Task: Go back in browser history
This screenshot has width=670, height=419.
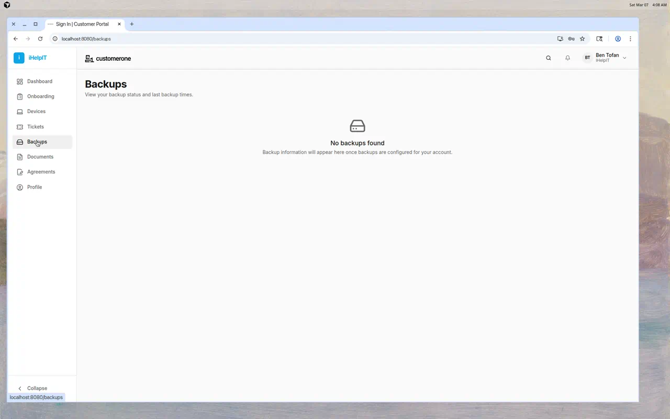Action: (16, 39)
